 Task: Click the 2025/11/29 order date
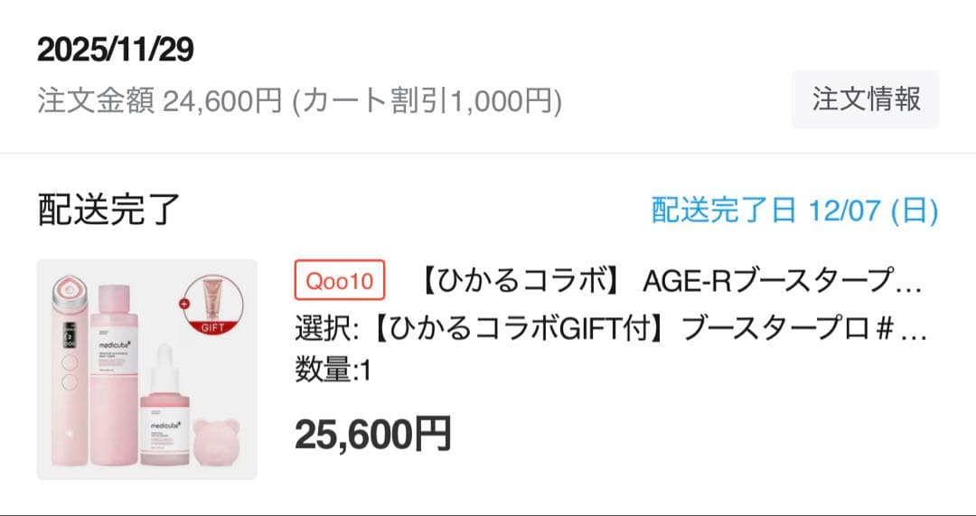coord(116,51)
